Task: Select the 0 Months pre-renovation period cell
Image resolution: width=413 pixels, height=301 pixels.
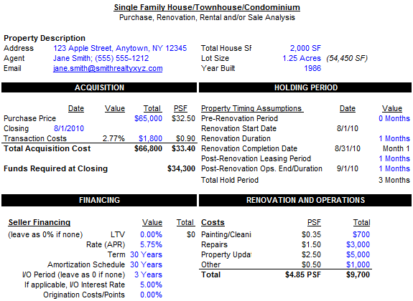Action: tap(394, 118)
